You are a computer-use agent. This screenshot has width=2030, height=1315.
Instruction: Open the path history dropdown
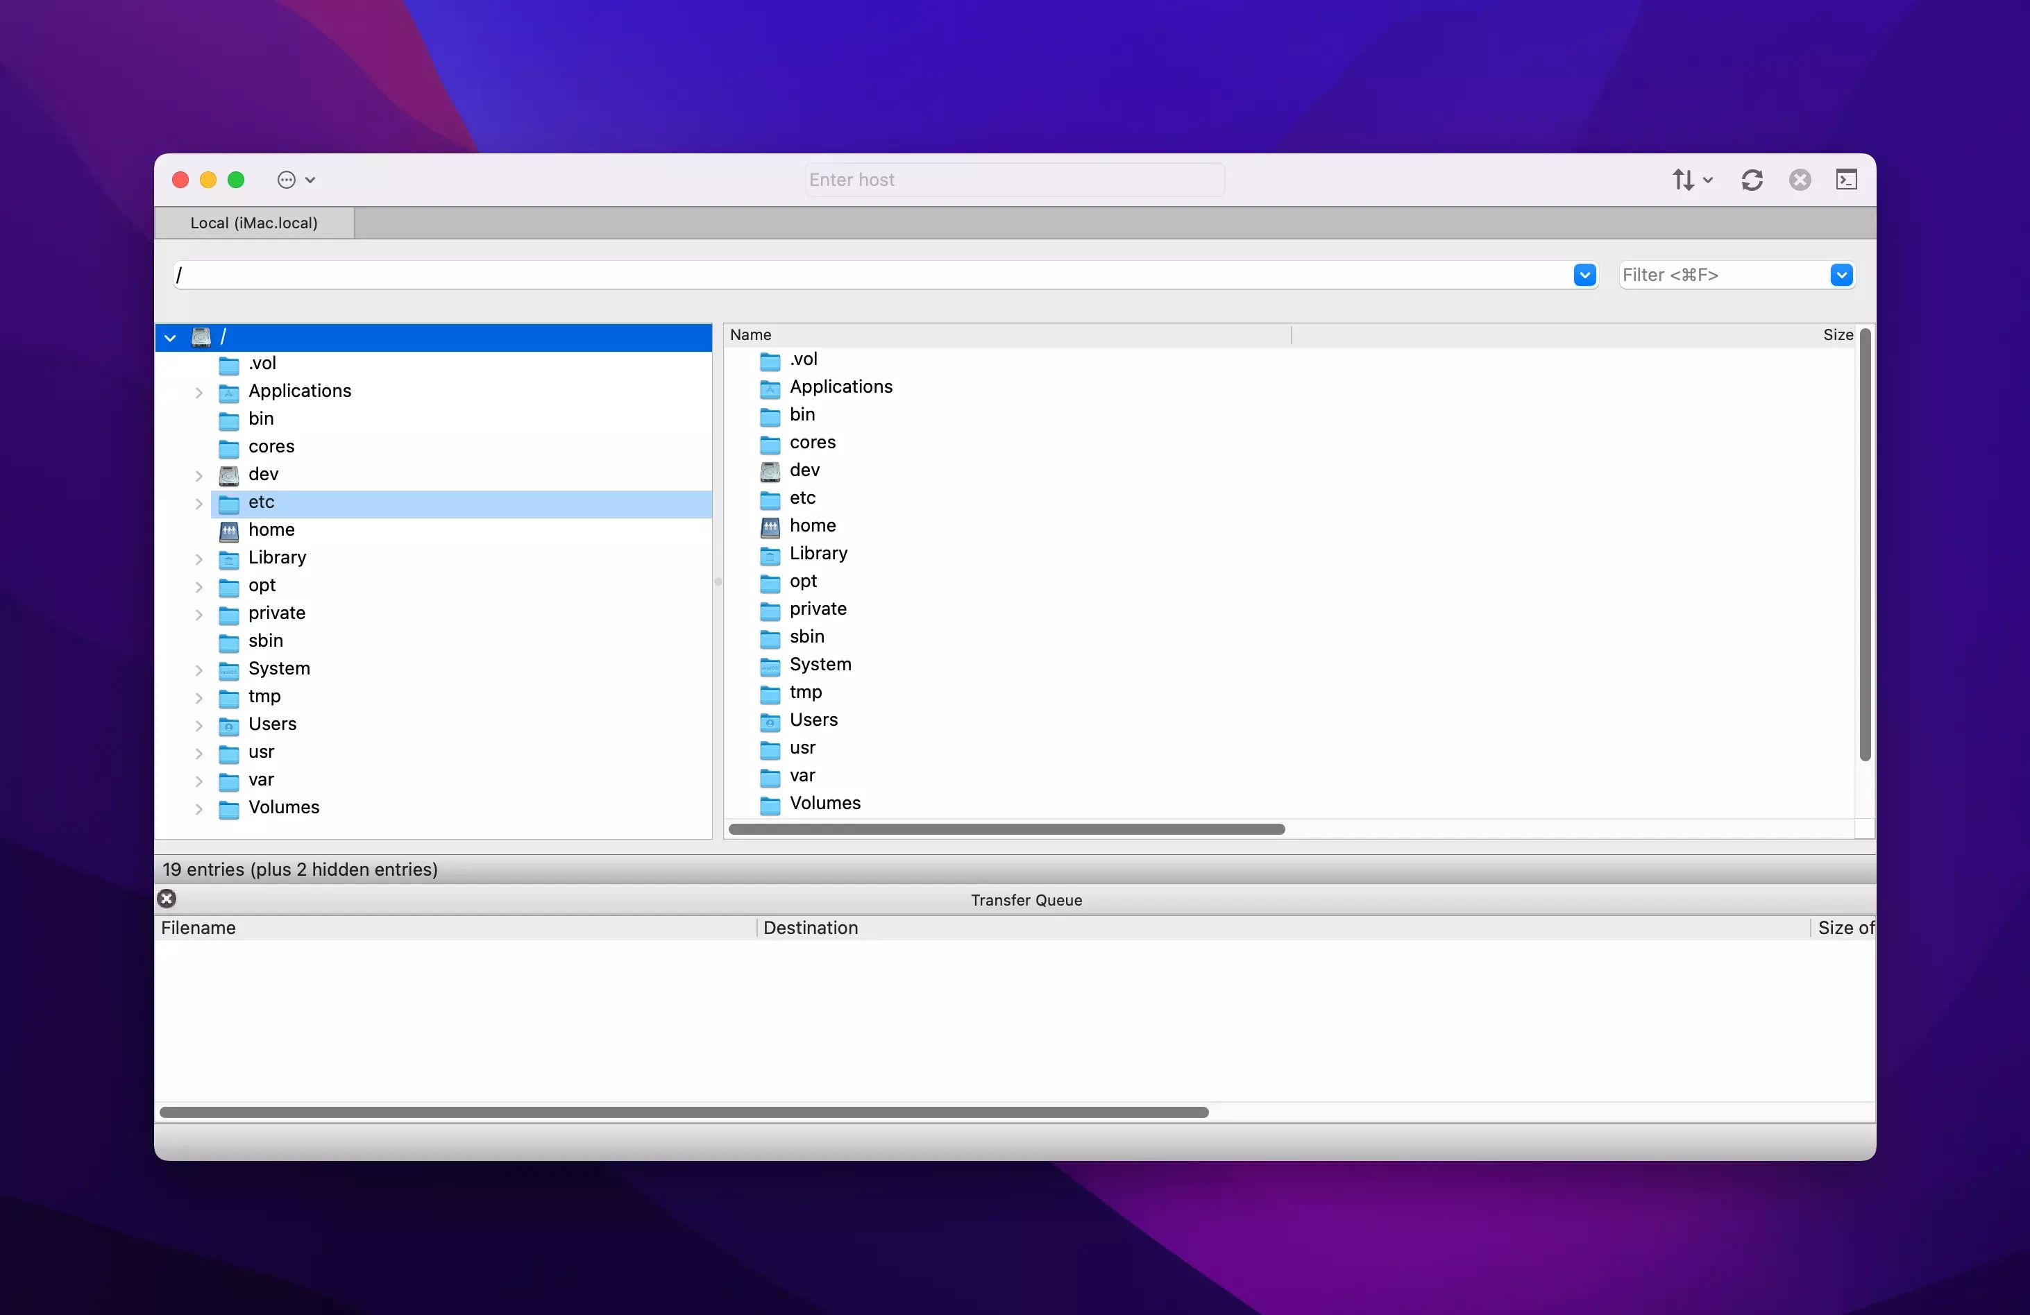1584,275
